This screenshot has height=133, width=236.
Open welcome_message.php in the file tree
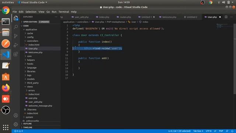40,106
